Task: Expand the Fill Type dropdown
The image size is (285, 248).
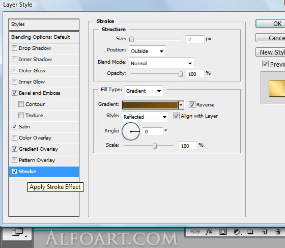Action: coord(144,91)
